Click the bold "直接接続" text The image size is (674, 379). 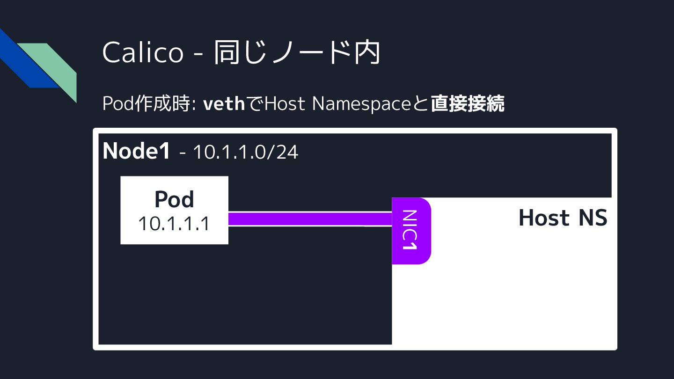[x=467, y=104]
